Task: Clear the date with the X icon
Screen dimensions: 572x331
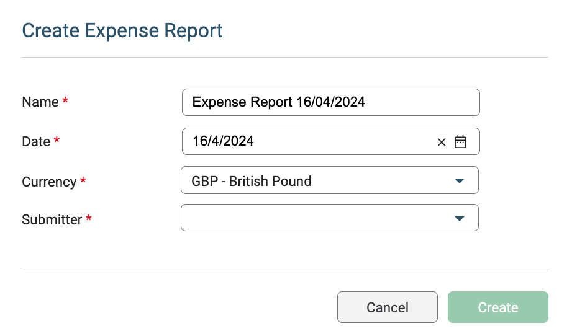Action: [442, 142]
